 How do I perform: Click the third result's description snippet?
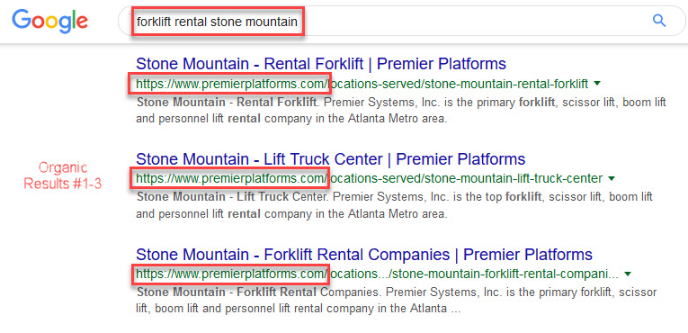[397, 301]
